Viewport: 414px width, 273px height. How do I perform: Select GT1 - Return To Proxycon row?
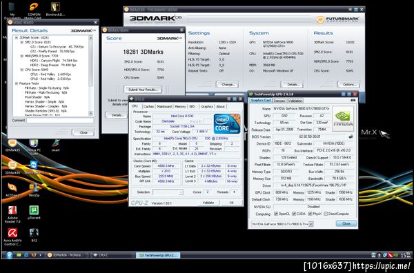57,47
